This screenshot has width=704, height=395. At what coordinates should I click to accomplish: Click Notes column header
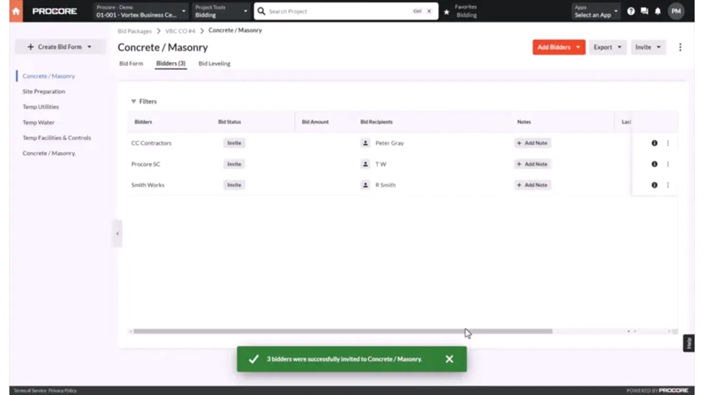524,122
